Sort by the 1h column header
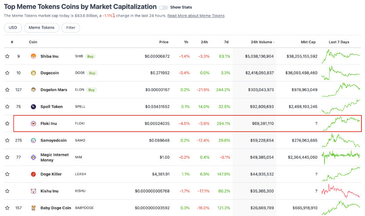365x216 pixels. [186, 42]
